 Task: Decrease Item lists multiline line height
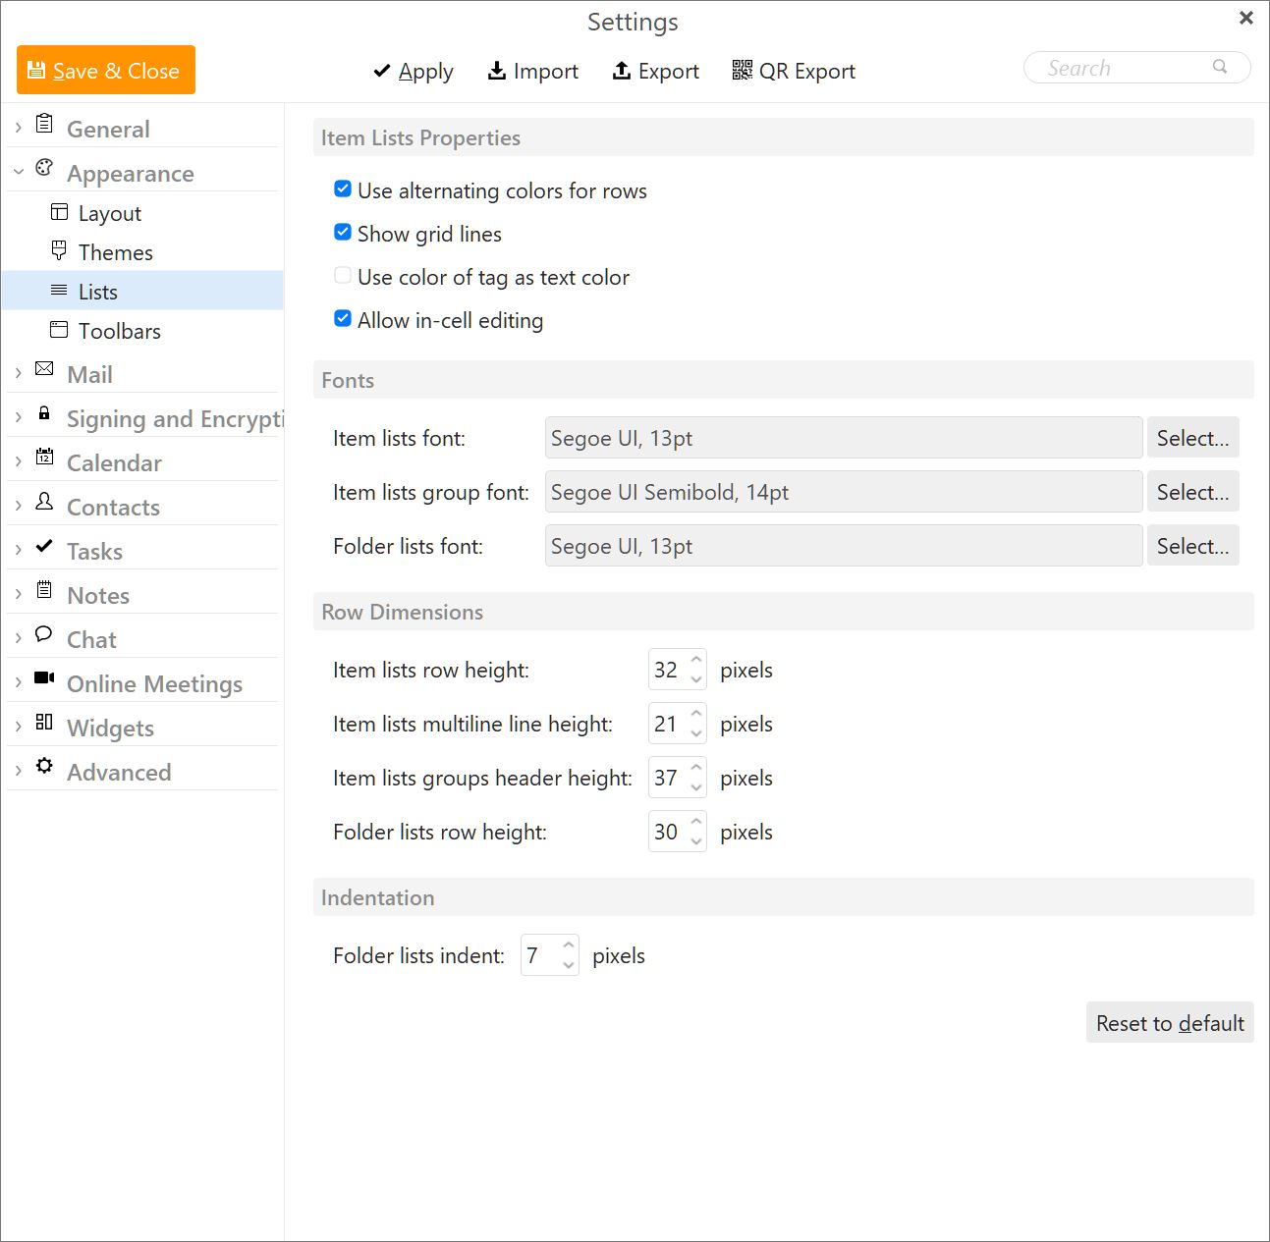696,733
